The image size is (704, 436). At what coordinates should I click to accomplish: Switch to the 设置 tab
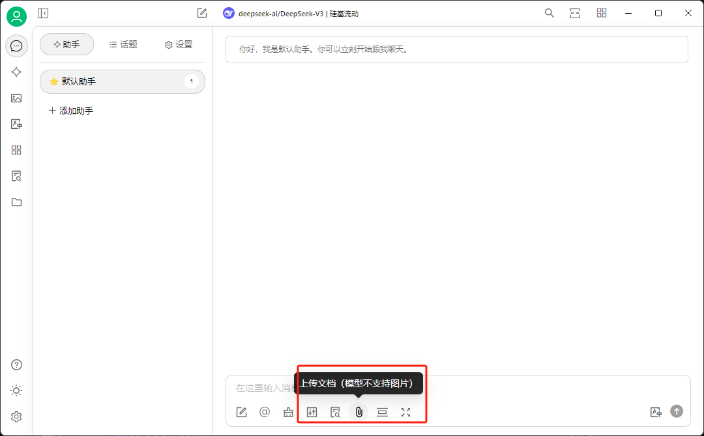tap(179, 44)
